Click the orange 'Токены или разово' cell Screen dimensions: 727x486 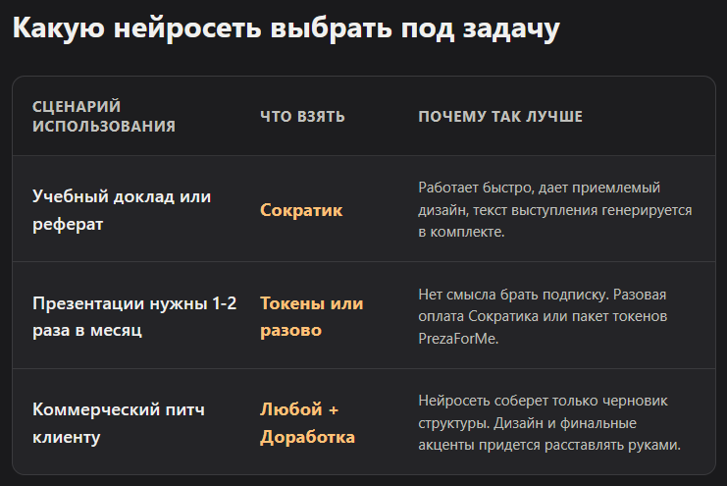click(x=312, y=316)
